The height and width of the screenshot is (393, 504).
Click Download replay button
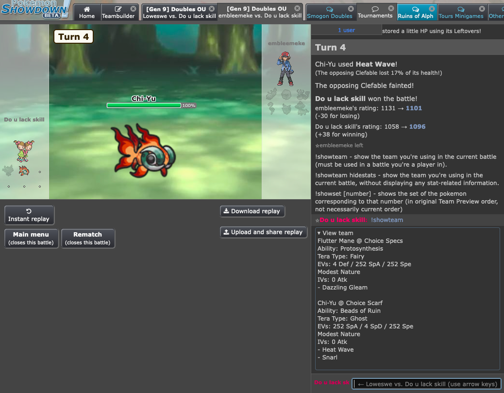tap(252, 211)
